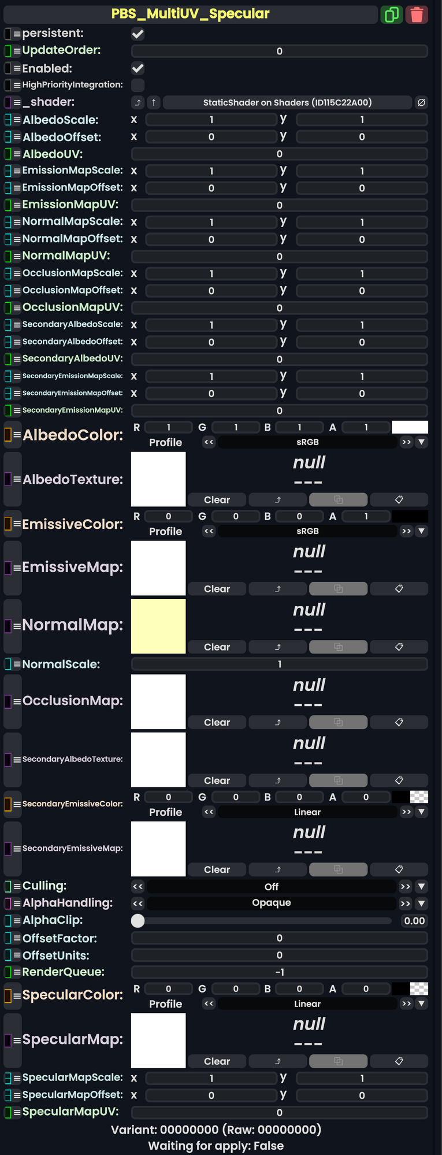Click the red trash delete icon
The height and width of the screenshot is (1155, 442).
tap(417, 14)
